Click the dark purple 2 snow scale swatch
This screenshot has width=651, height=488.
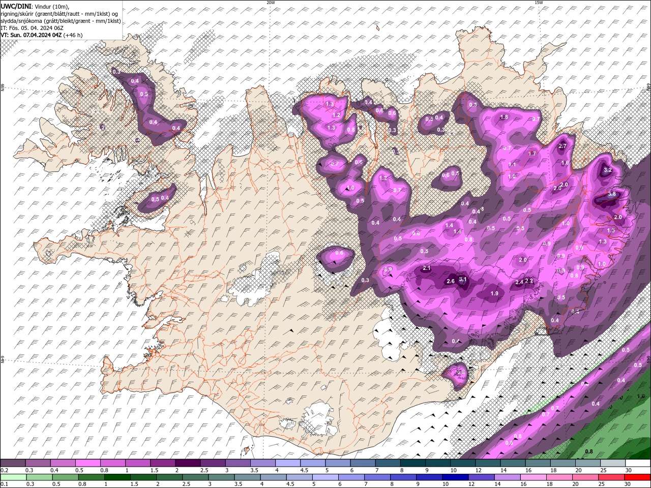tap(188, 463)
